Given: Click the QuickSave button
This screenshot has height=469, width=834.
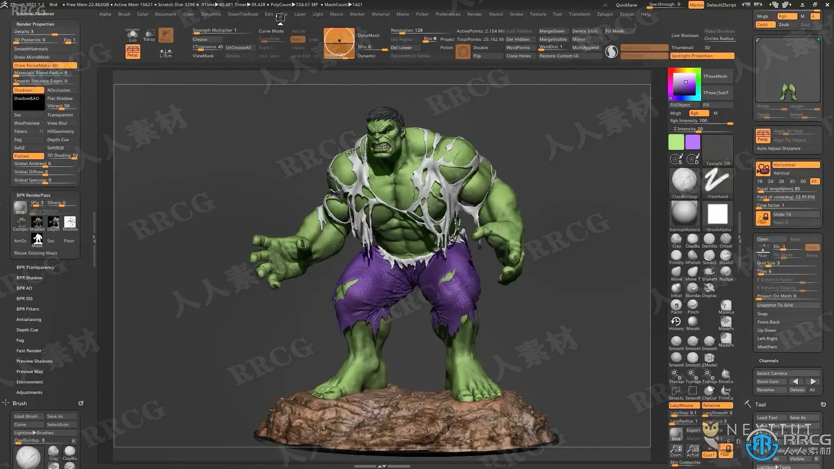Looking at the screenshot, I should pyautogui.click(x=626, y=5).
